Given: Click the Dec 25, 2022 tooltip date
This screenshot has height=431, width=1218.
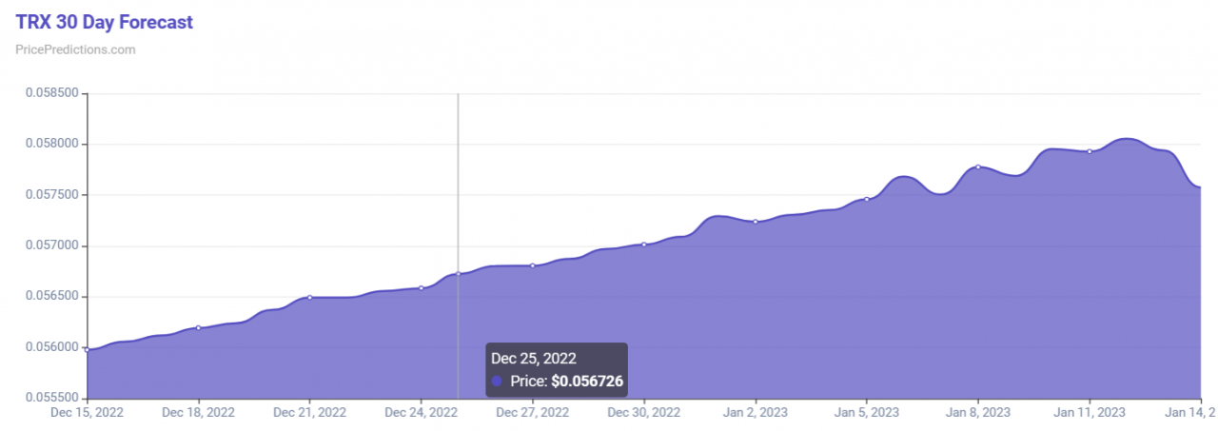Looking at the screenshot, I should [x=533, y=359].
